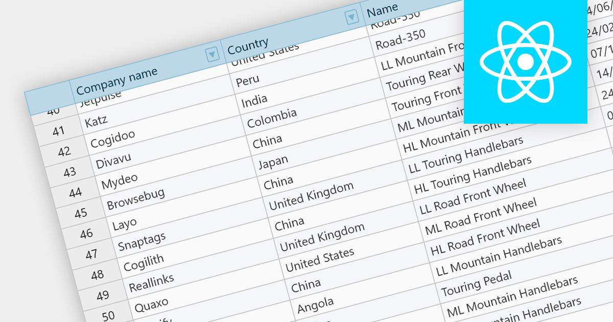The height and width of the screenshot is (322, 613).
Task: Select the Angola country cell
Action: click(315, 306)
